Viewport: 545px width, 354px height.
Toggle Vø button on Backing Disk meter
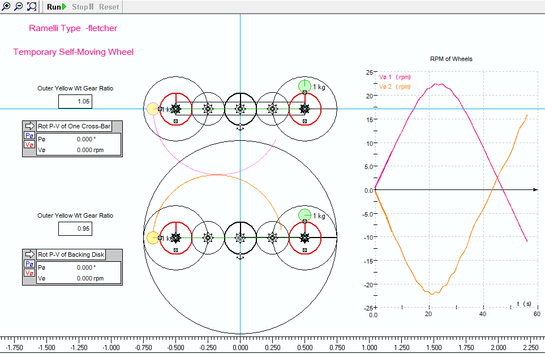(29, 273)
